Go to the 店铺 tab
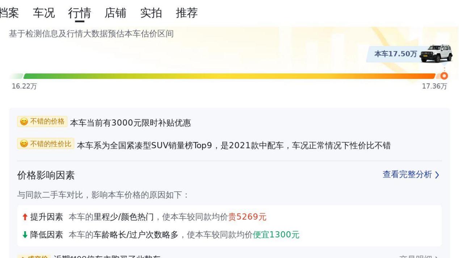The width and height of the screenshot is (459, 258). click(x=115, y=13)
